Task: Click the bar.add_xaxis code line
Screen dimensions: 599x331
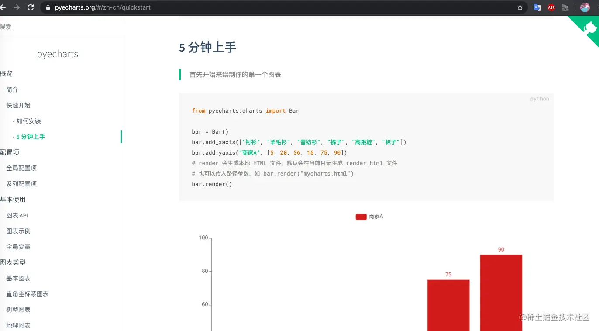Action: coord(299,142)
